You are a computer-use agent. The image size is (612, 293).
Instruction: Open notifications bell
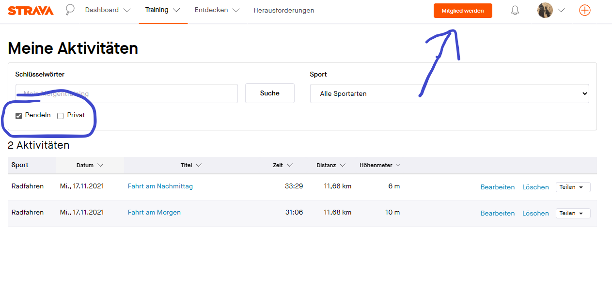515,11
